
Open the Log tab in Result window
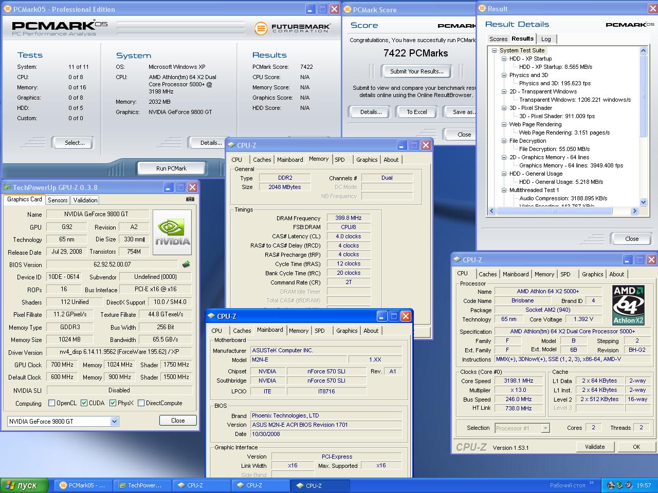point(546,39)
